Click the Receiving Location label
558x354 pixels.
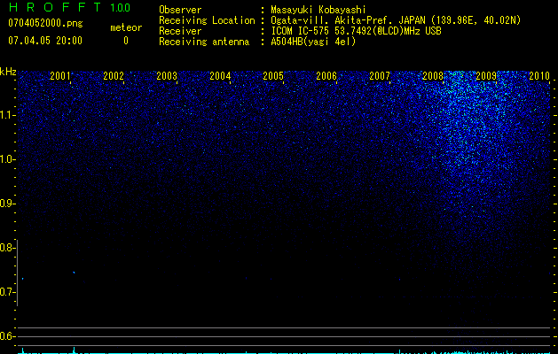click(207, 20)
